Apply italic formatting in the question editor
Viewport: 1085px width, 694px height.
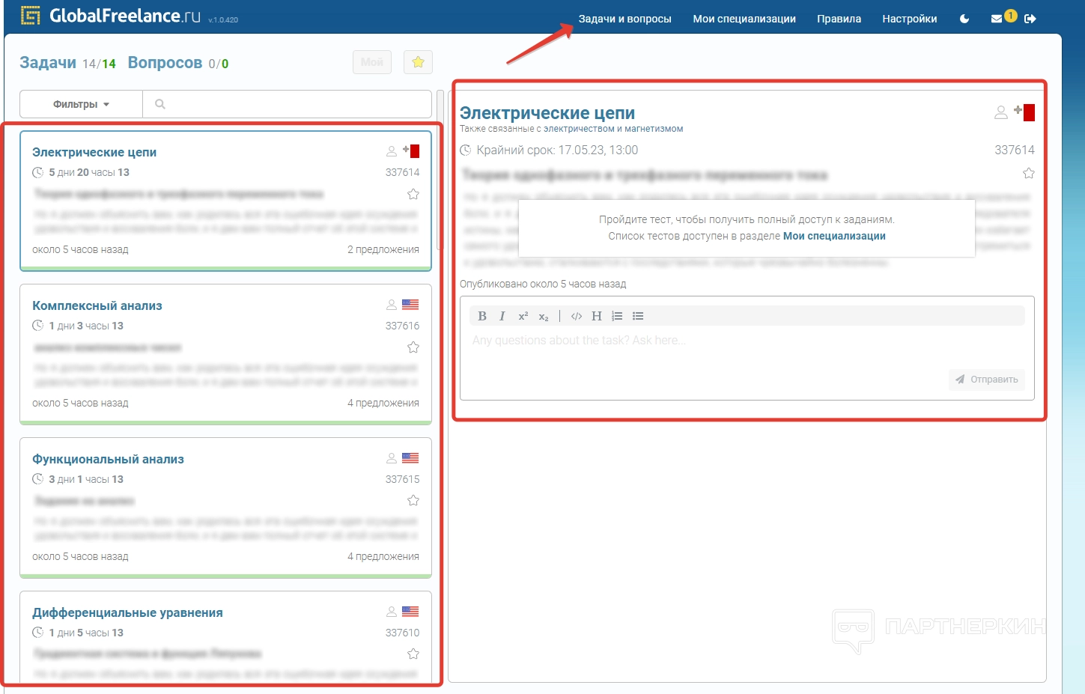pos(502,316)
